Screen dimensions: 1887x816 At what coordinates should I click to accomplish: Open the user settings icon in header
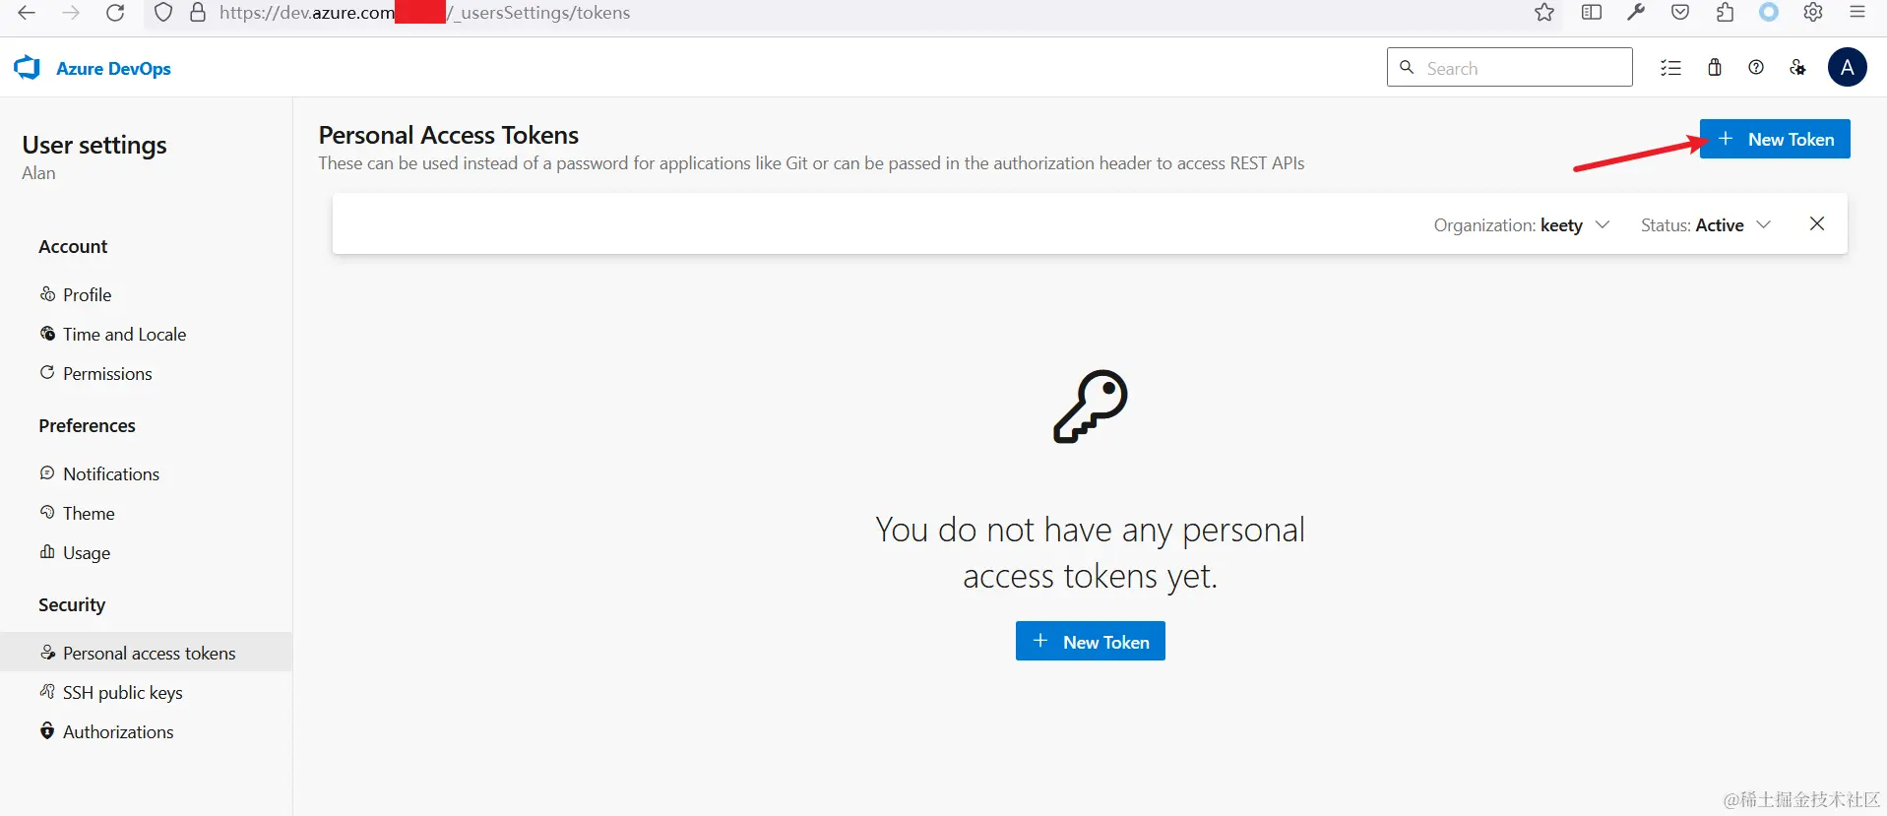click(1798, 67)
